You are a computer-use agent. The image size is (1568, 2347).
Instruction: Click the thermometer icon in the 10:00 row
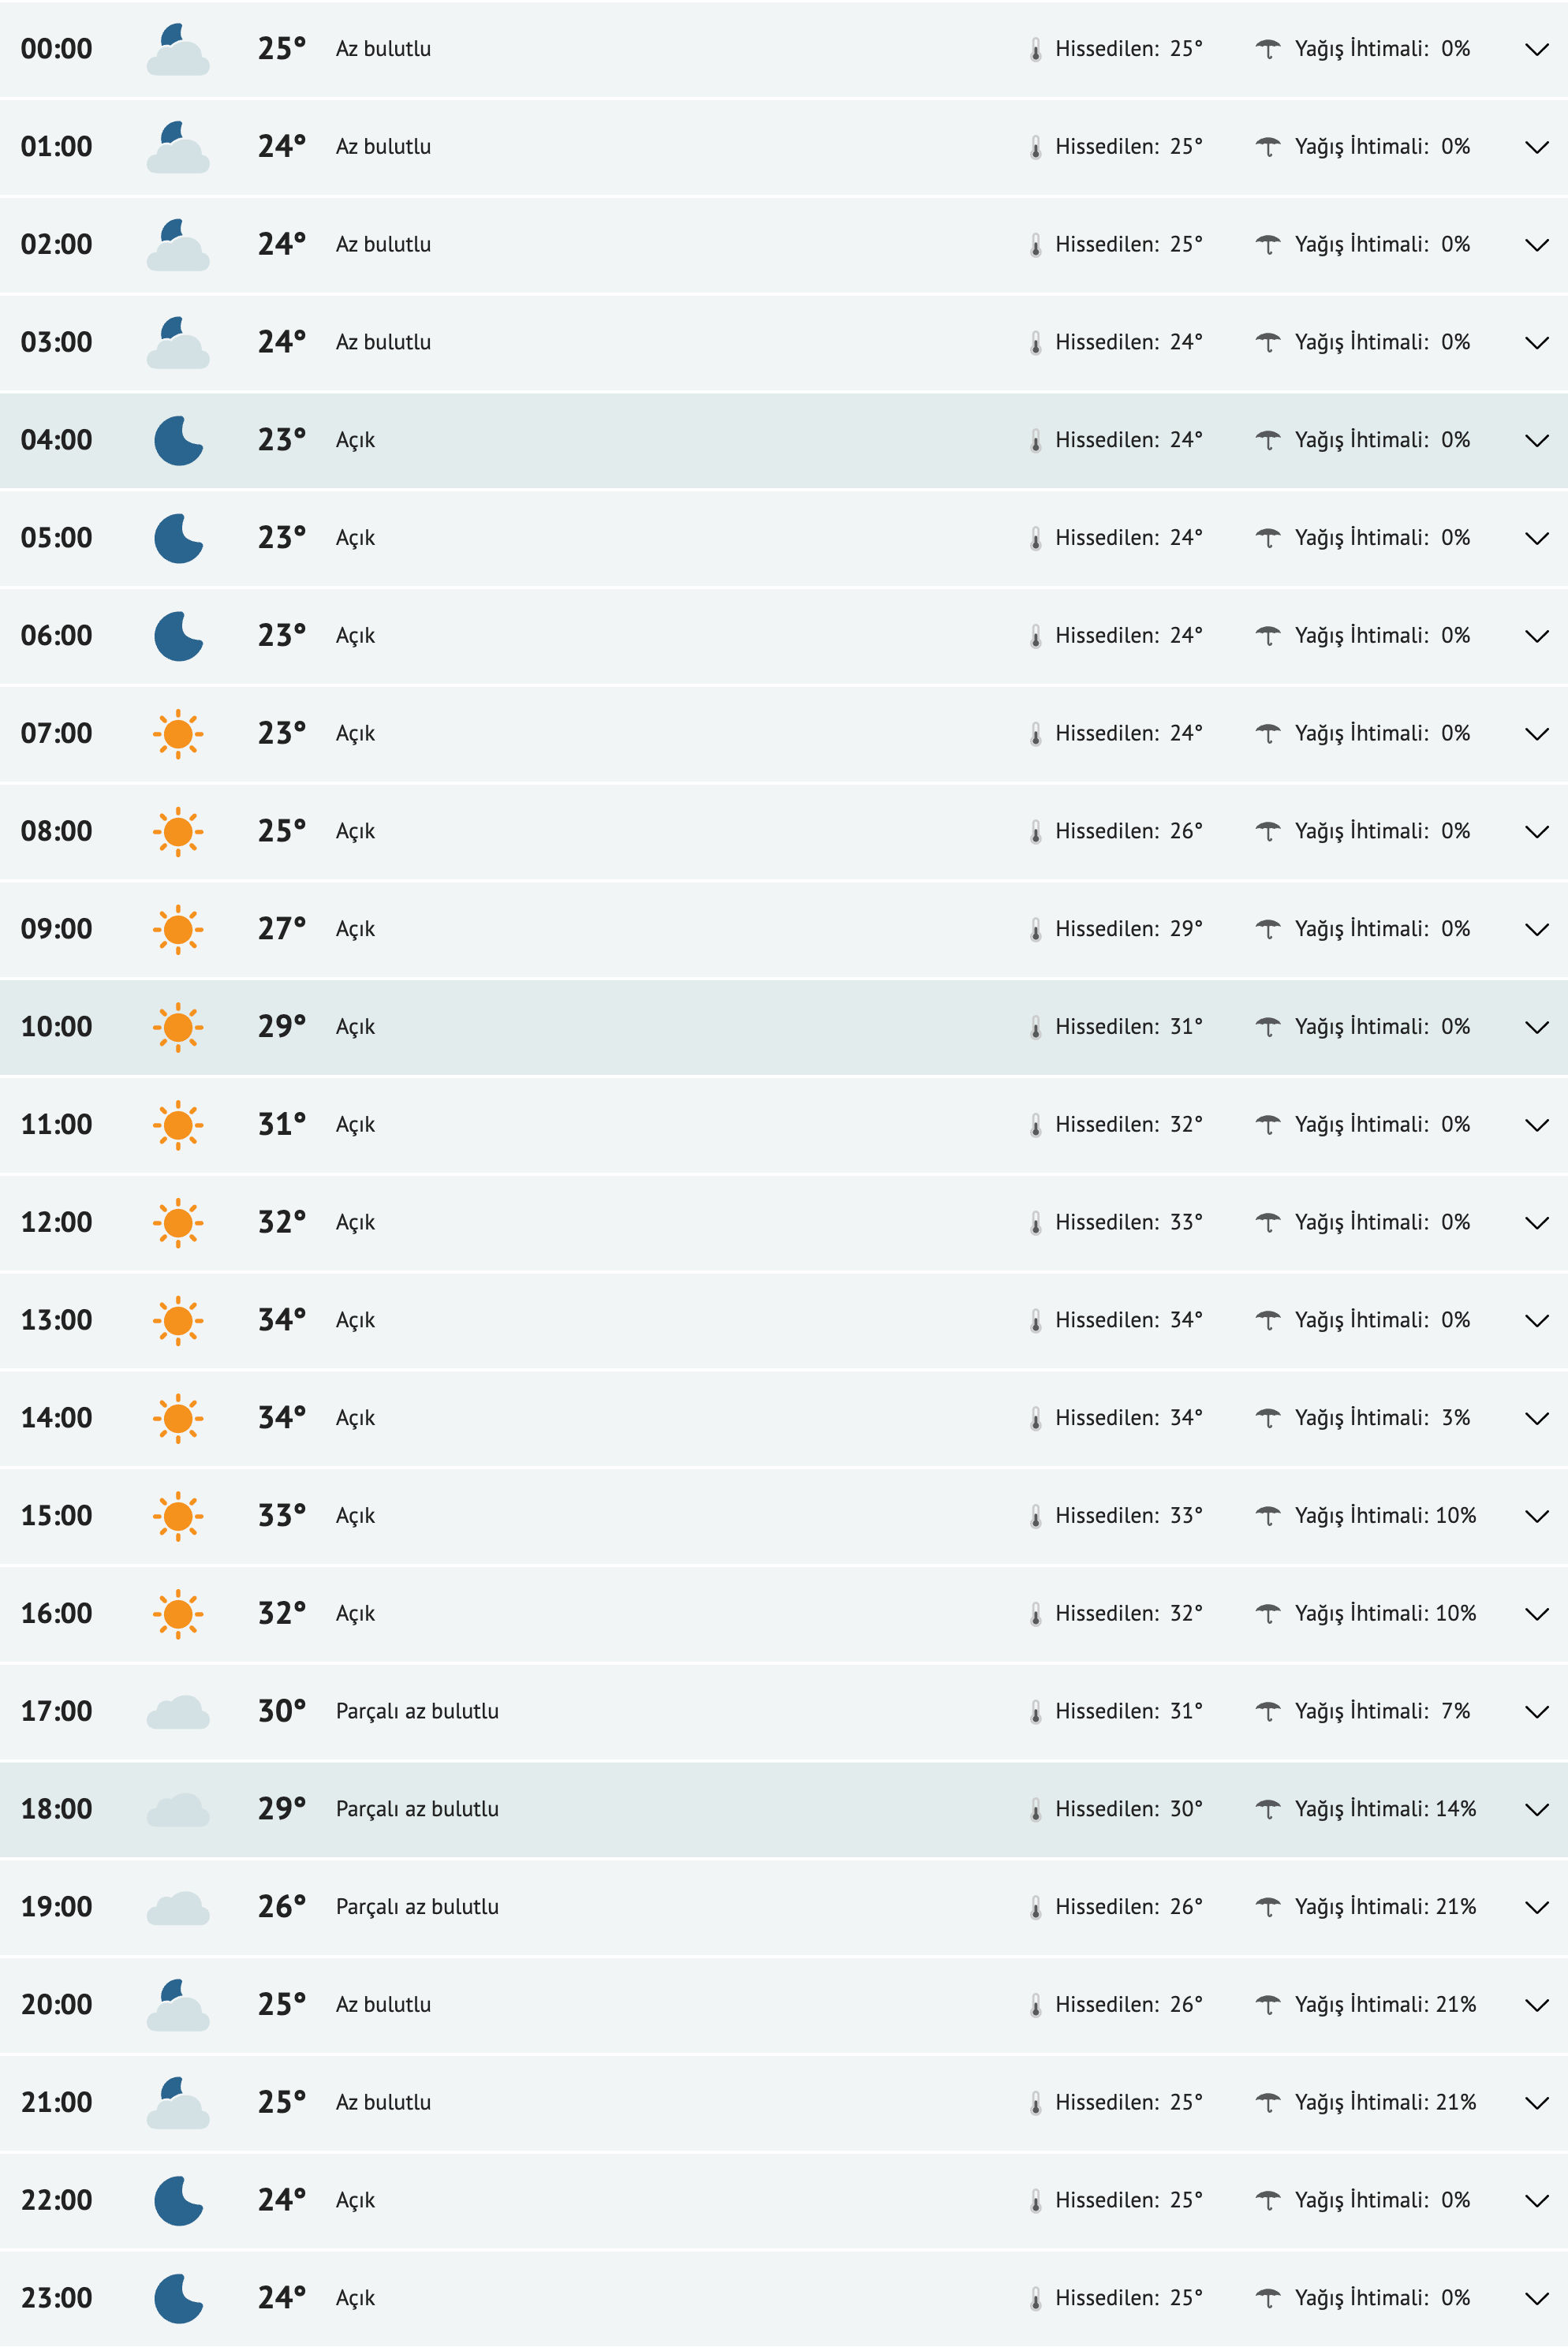point(1035,1028)
